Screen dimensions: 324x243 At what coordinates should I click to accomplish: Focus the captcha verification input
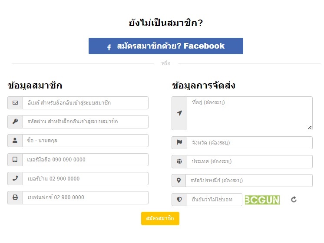pos(214,200)
